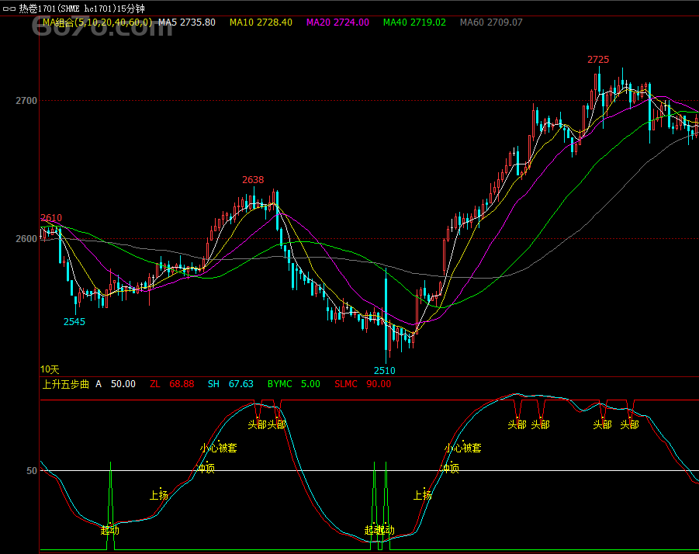
Task: Open the 上升五步曲 indicator name
Action: [66, 384]
